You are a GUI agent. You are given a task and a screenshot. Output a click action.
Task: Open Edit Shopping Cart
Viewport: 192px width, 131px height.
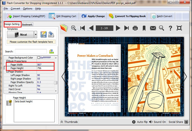click(62, 16)
